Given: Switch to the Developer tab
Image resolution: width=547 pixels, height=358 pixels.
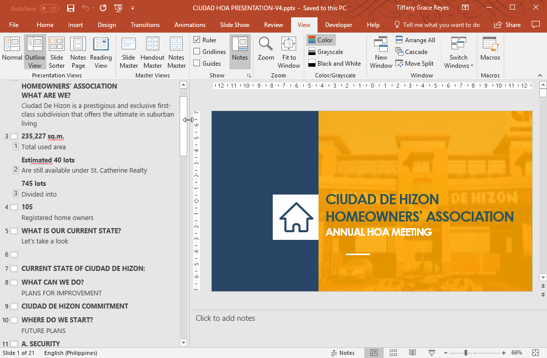Looking at the screenshot, I should coord(338,24).
